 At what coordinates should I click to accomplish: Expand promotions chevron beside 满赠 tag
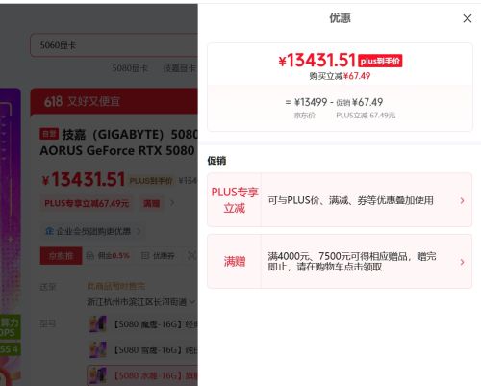coord(172,203)
